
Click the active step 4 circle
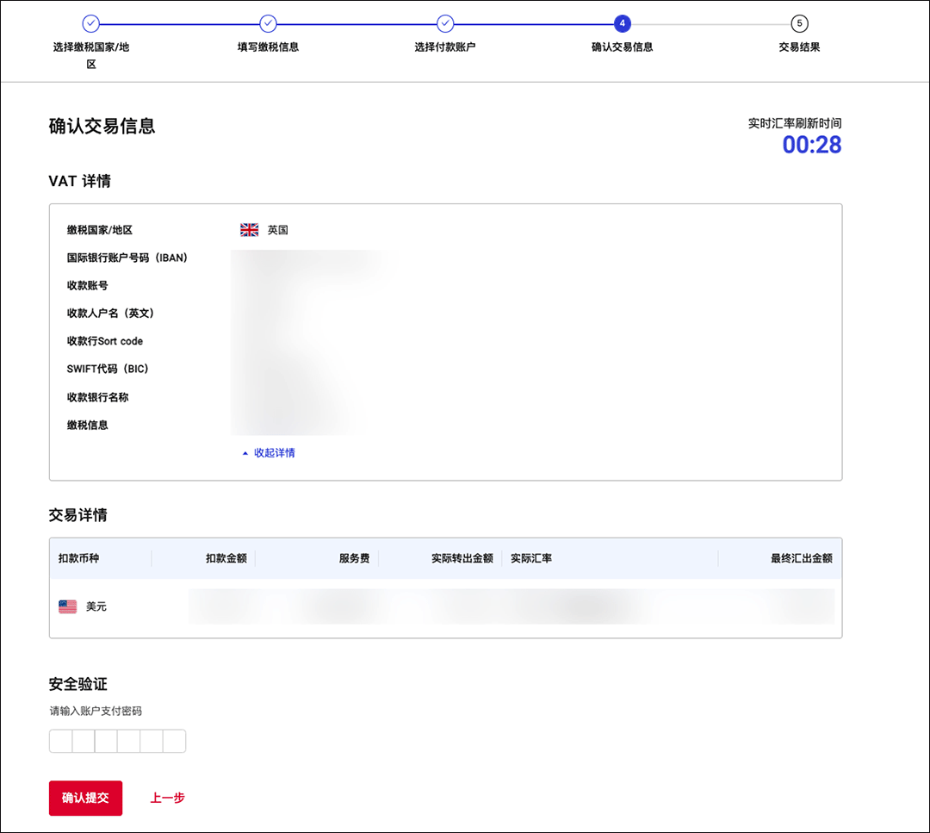pos(622,23)
